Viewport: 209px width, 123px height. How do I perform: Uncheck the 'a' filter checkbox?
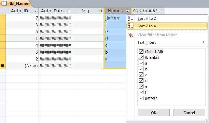tap(141, 63)
